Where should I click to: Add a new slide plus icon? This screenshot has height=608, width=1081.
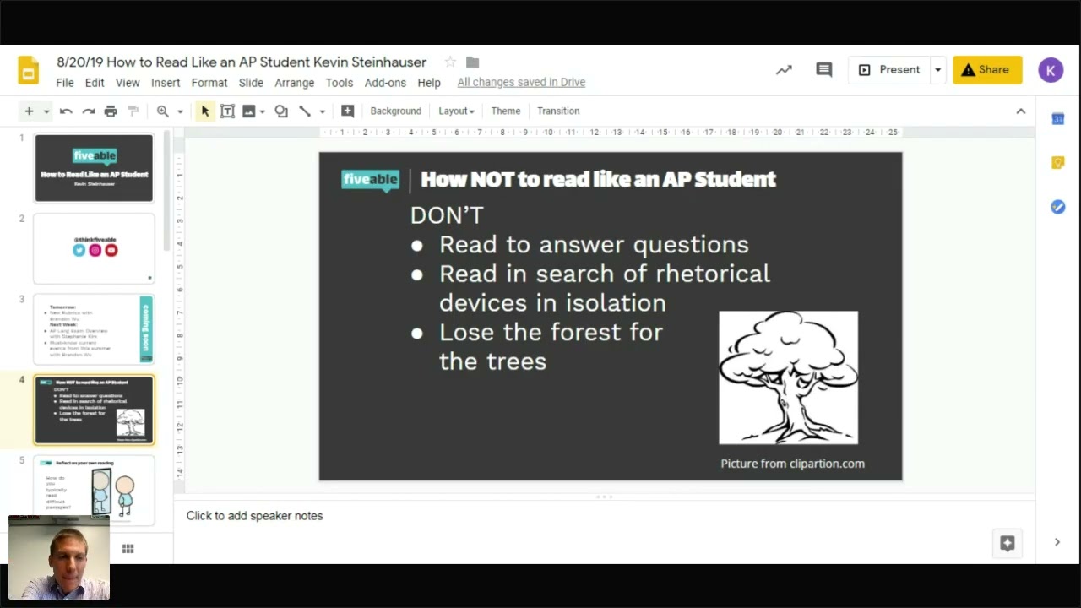click(29, 111)
